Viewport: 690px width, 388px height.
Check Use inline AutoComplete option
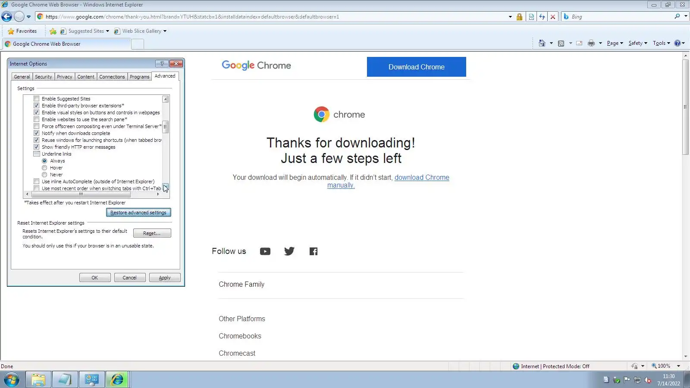click(37, 181)
